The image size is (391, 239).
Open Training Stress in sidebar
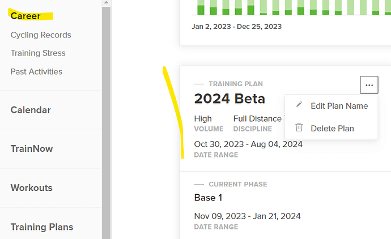[38, 53]
